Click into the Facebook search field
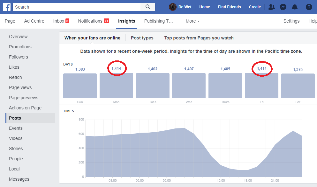This screenshot has width=317, height=187. tap(77, 7)
